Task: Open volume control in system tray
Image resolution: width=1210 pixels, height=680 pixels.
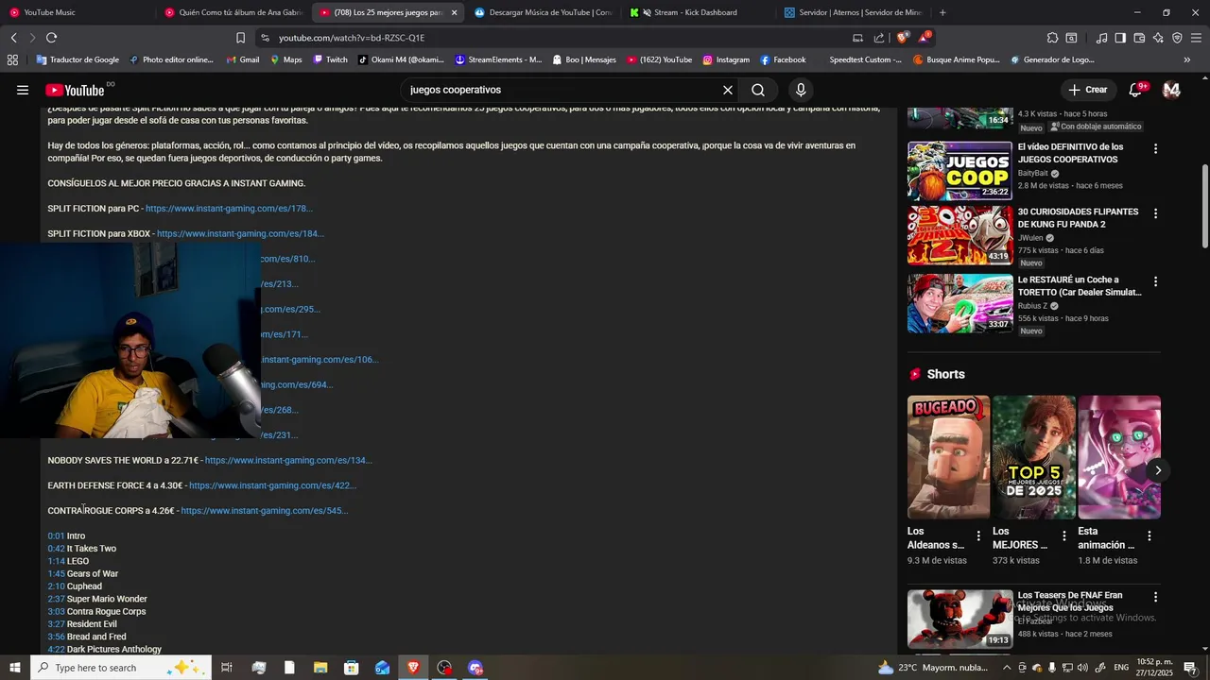Action: point(1083,668)
